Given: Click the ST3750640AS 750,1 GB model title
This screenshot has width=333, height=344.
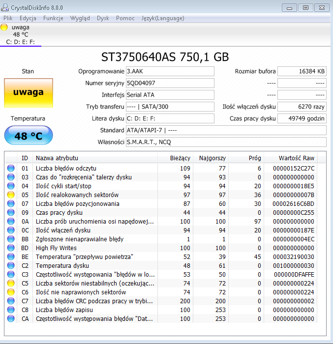Looking at the screenshot, I should click(165, 57).
